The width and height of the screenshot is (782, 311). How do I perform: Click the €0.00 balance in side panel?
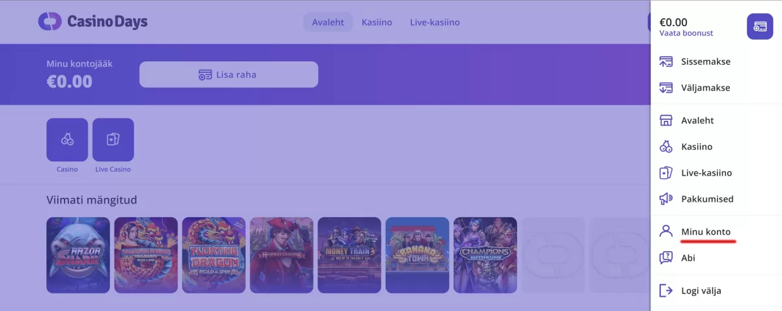coord(673,22)
